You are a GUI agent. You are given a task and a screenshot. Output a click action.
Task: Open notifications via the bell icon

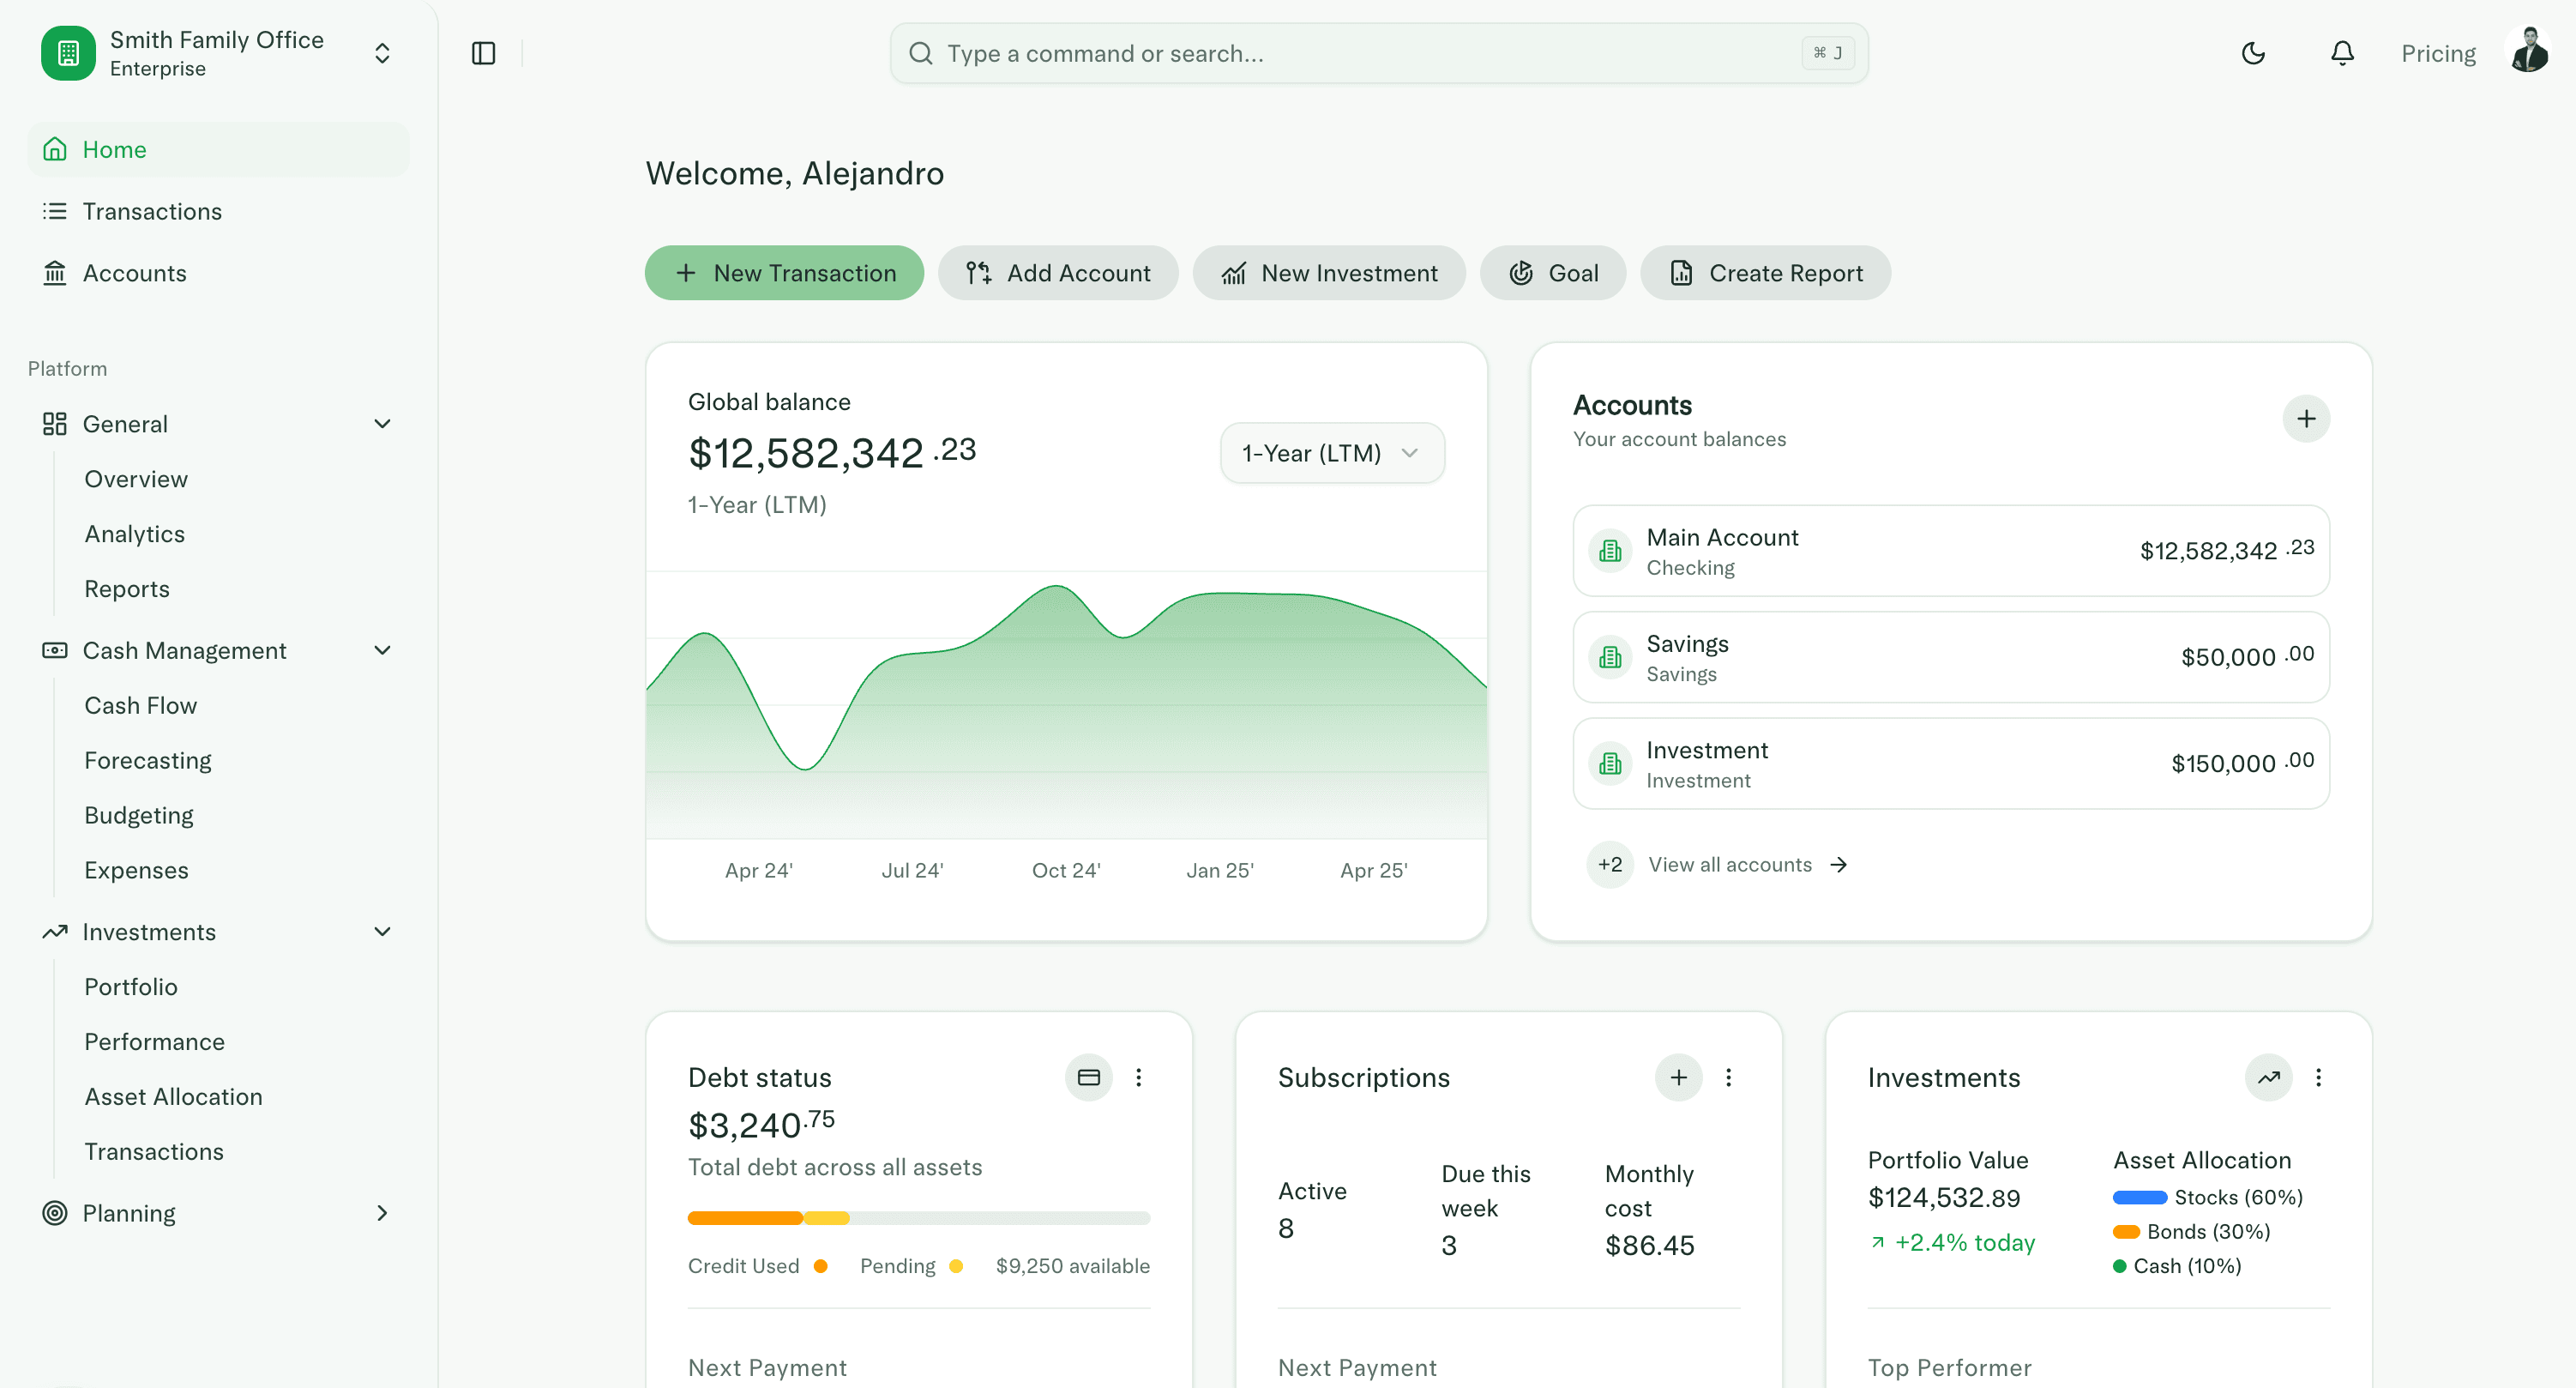[2341, 53]
